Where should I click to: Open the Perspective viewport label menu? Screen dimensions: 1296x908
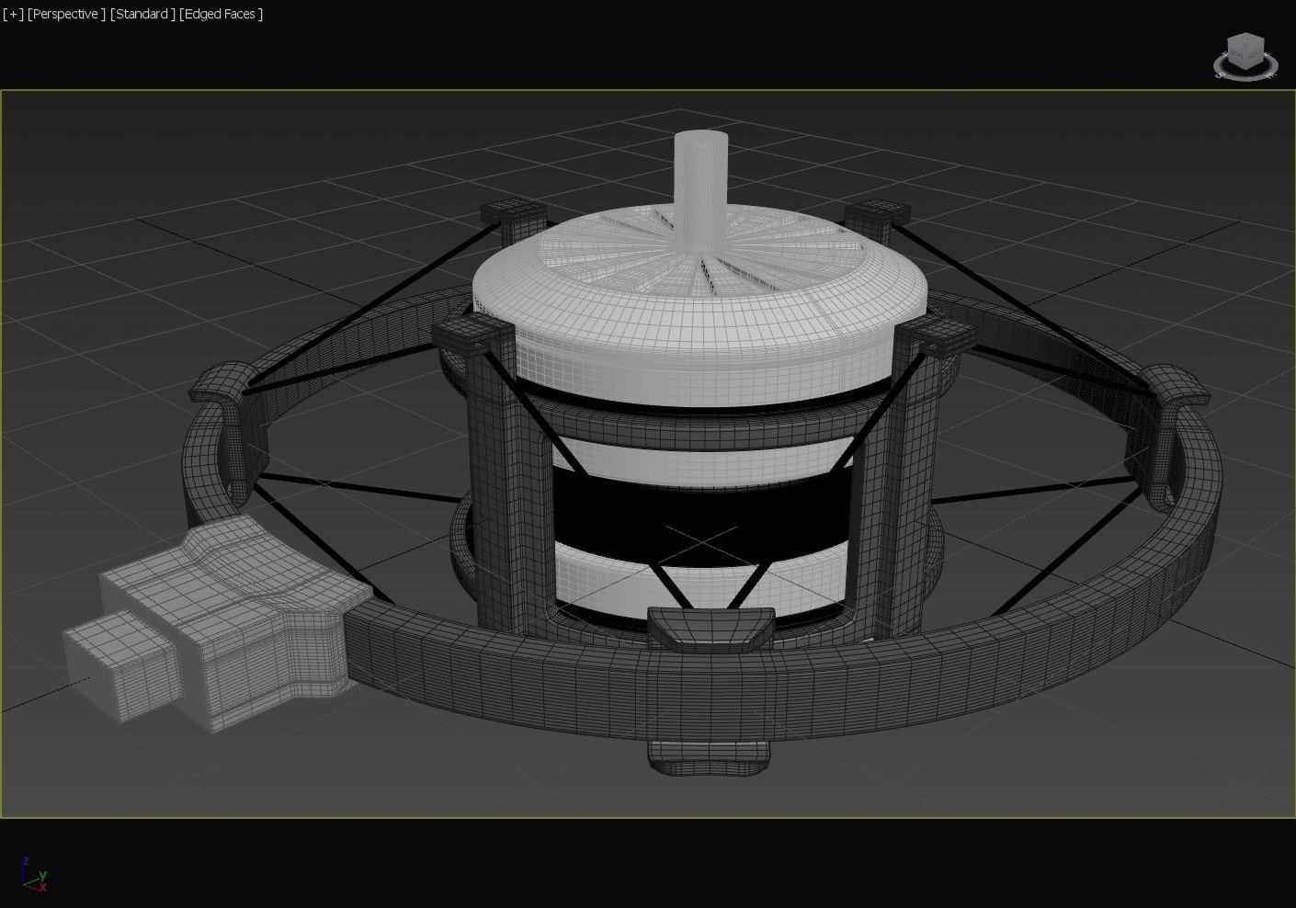66,14
